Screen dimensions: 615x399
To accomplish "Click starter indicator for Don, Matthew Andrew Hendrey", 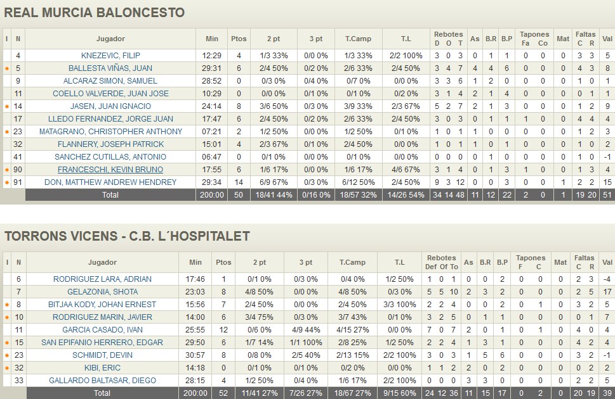I will (x=7, y=182).
